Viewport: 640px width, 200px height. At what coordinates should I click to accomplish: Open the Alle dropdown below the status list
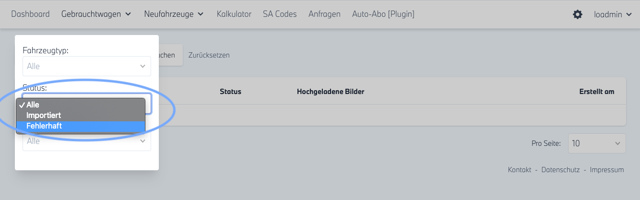point(87,141)
